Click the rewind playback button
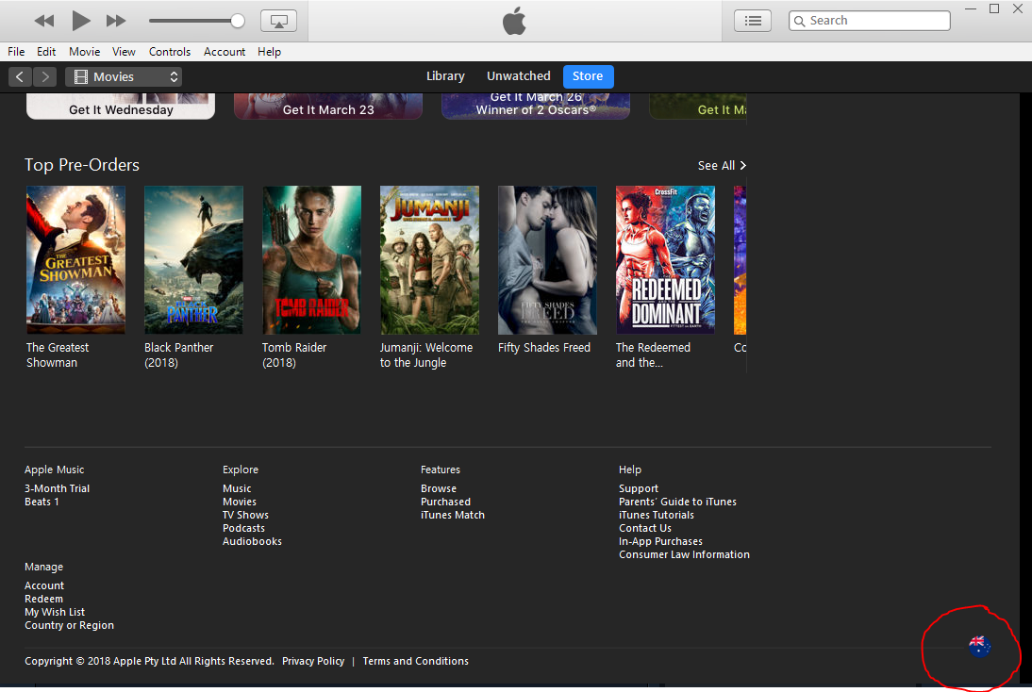Screen dimensions: 1032x692 click(x=44, y=21)
